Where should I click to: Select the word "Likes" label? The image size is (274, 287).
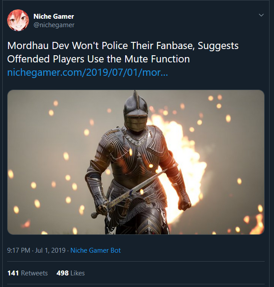[x=77, y=273]
